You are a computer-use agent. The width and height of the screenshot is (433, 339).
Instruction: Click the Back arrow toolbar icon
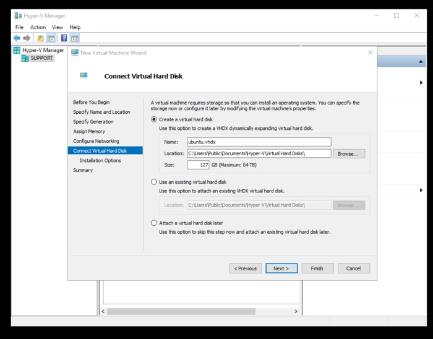coord(17,38)
